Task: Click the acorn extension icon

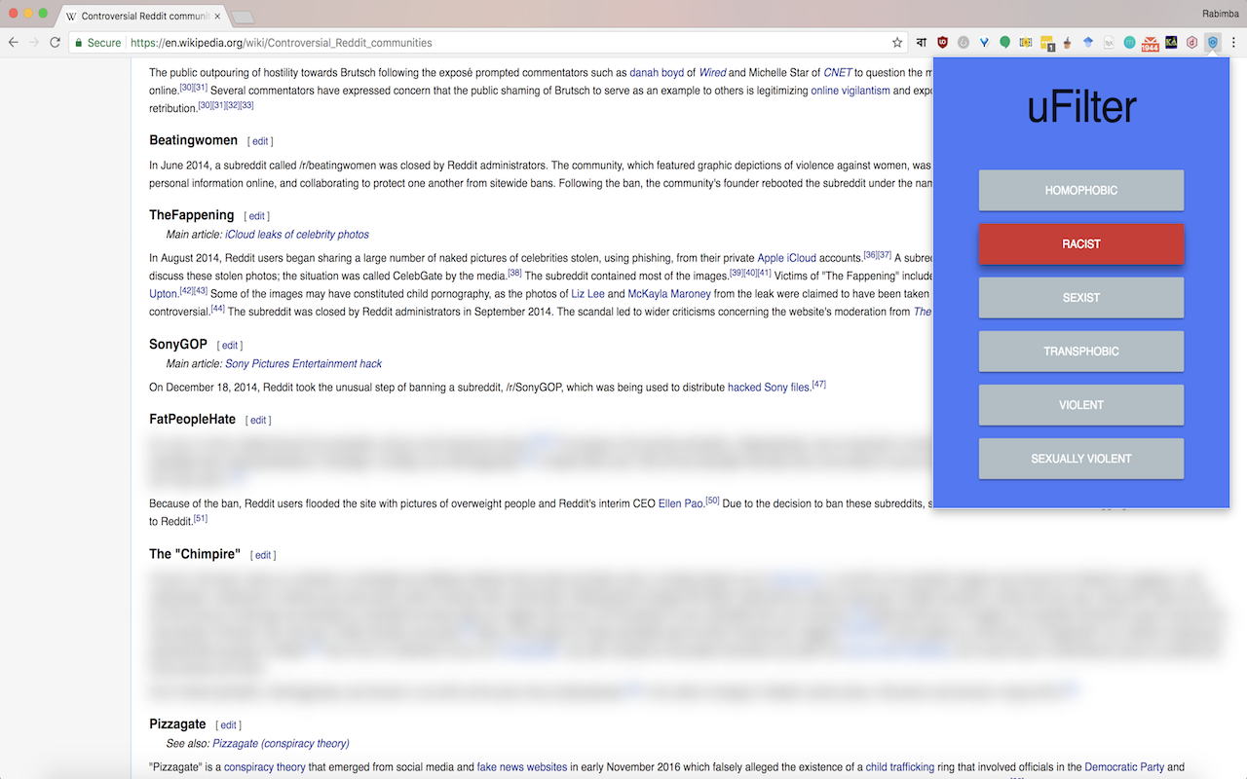Action: (x=1068, y=43)
